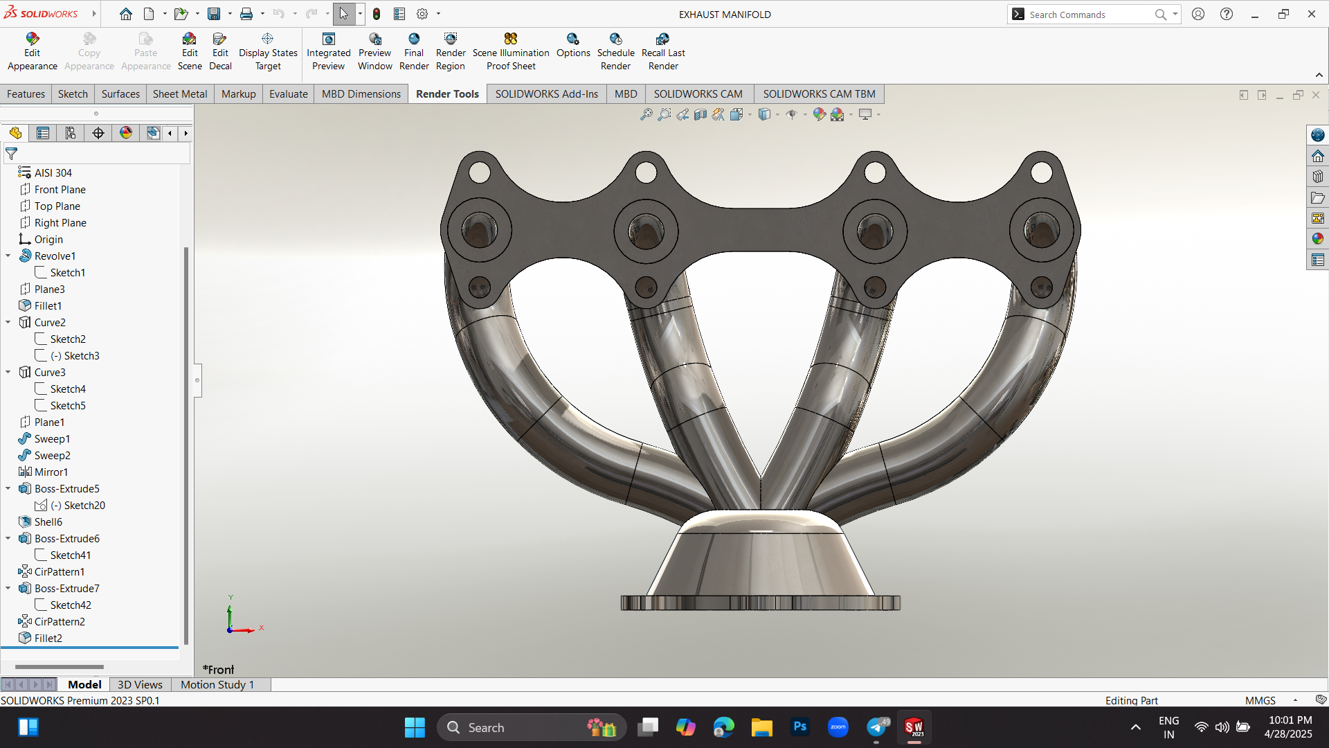Screen dimensions: 1329x748
Task: Click Edit Appearance in Render Tools ribbon
Action: pos(32,52)
